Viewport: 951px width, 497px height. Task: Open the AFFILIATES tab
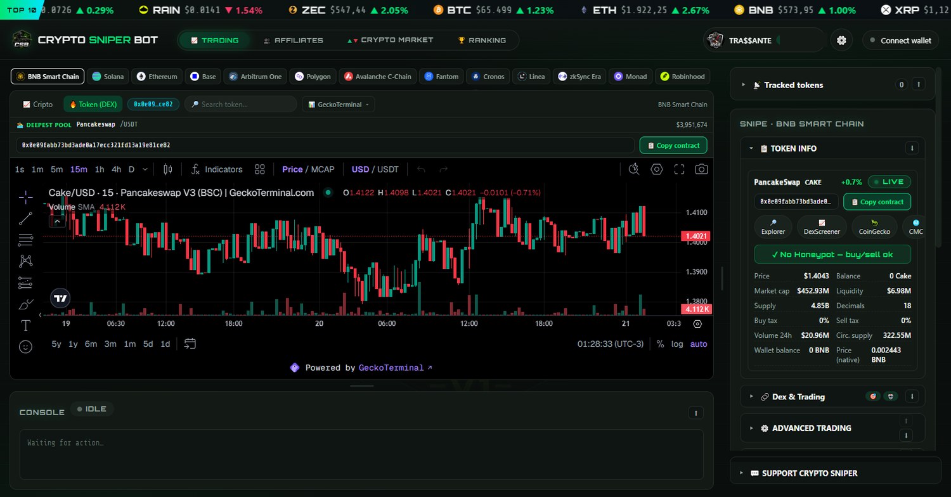pos(293,40)
